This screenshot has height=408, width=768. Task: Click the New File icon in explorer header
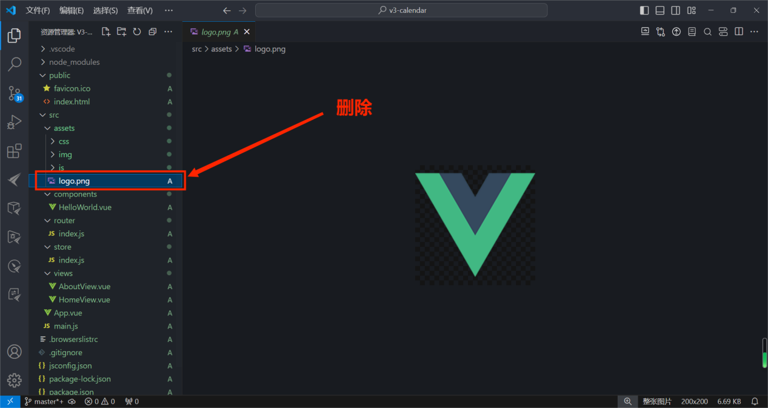click(106, 32)
